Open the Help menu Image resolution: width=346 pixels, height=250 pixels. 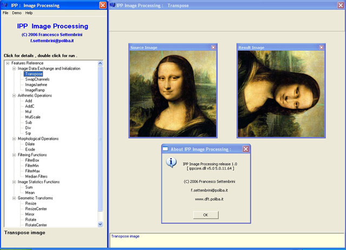29,13
